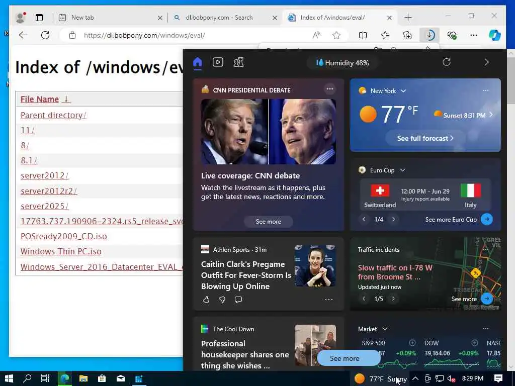Open Browser essentials heart icon
The width and height of the screenshot is (515, 386).
click(452, 35)
